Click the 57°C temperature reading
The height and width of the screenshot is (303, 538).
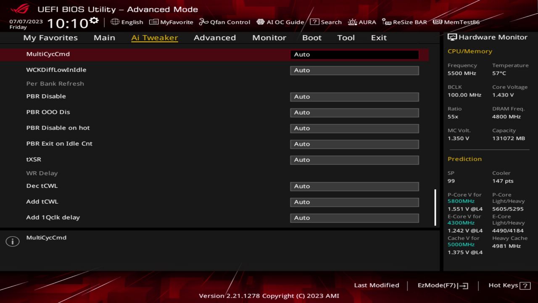pyautogui.click(x=499, y=73)
